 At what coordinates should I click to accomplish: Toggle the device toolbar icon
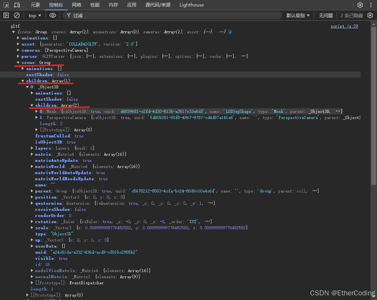[17, 5]
